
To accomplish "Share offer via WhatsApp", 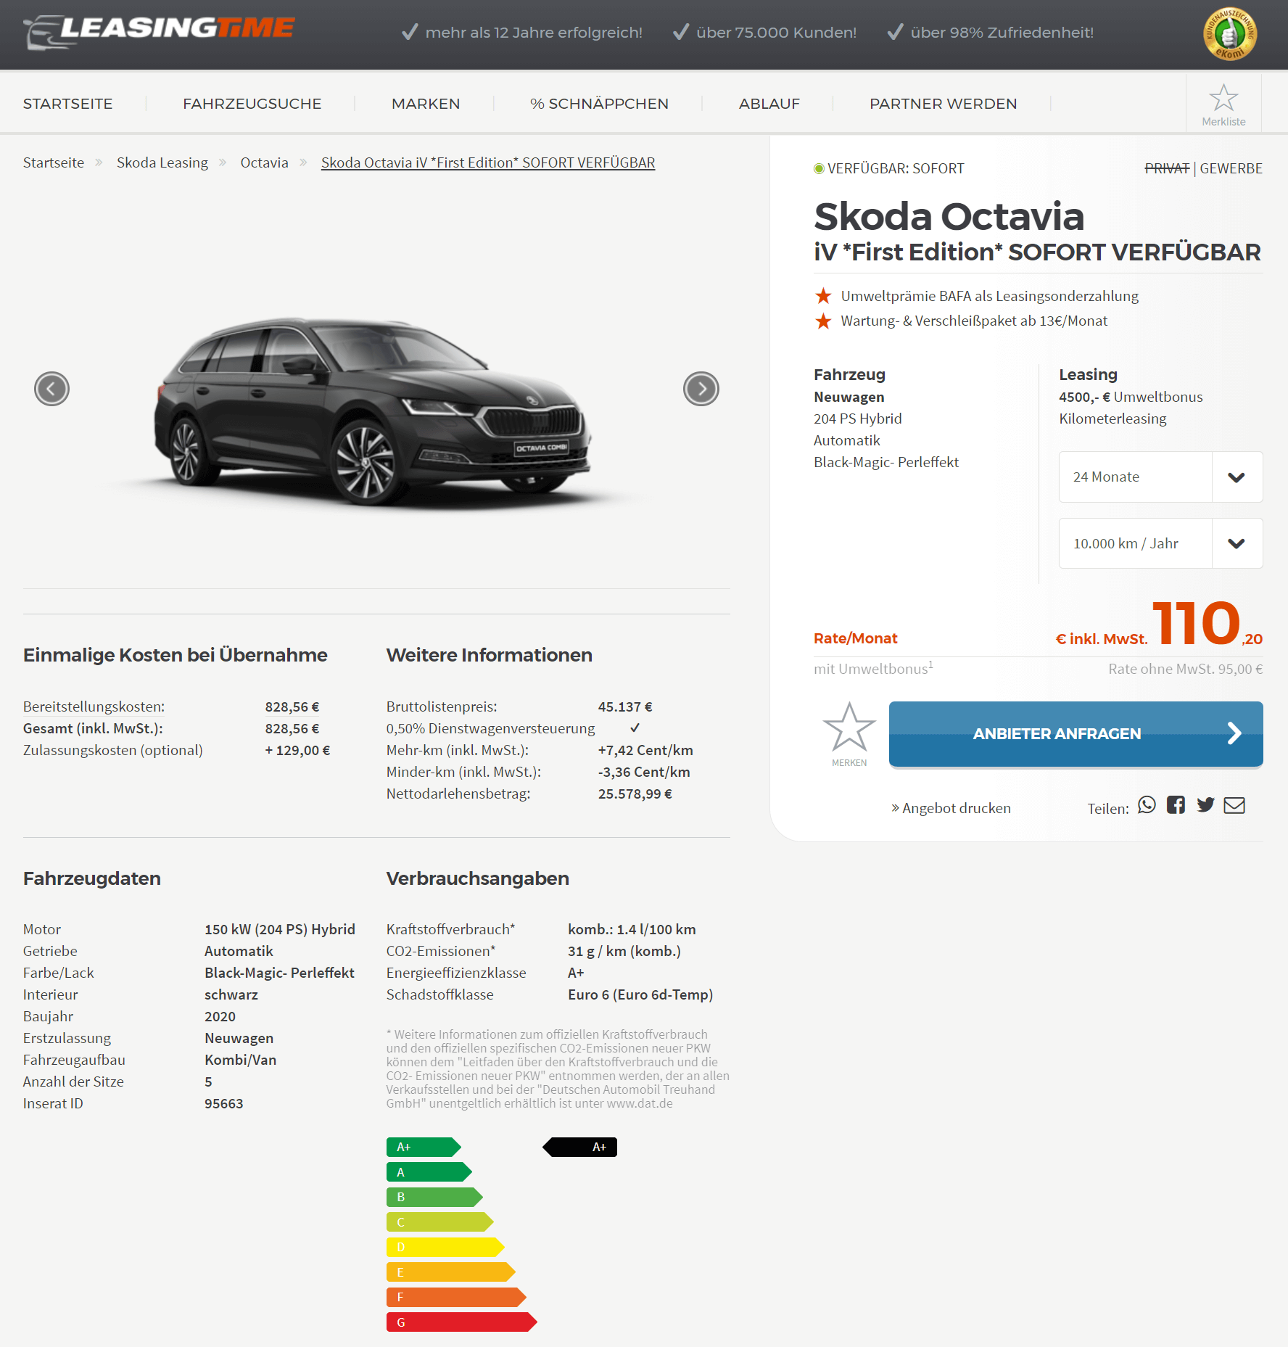I will [1147, 805].
